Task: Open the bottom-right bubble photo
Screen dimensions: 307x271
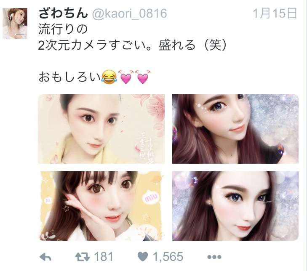Action: coord(235,206)
